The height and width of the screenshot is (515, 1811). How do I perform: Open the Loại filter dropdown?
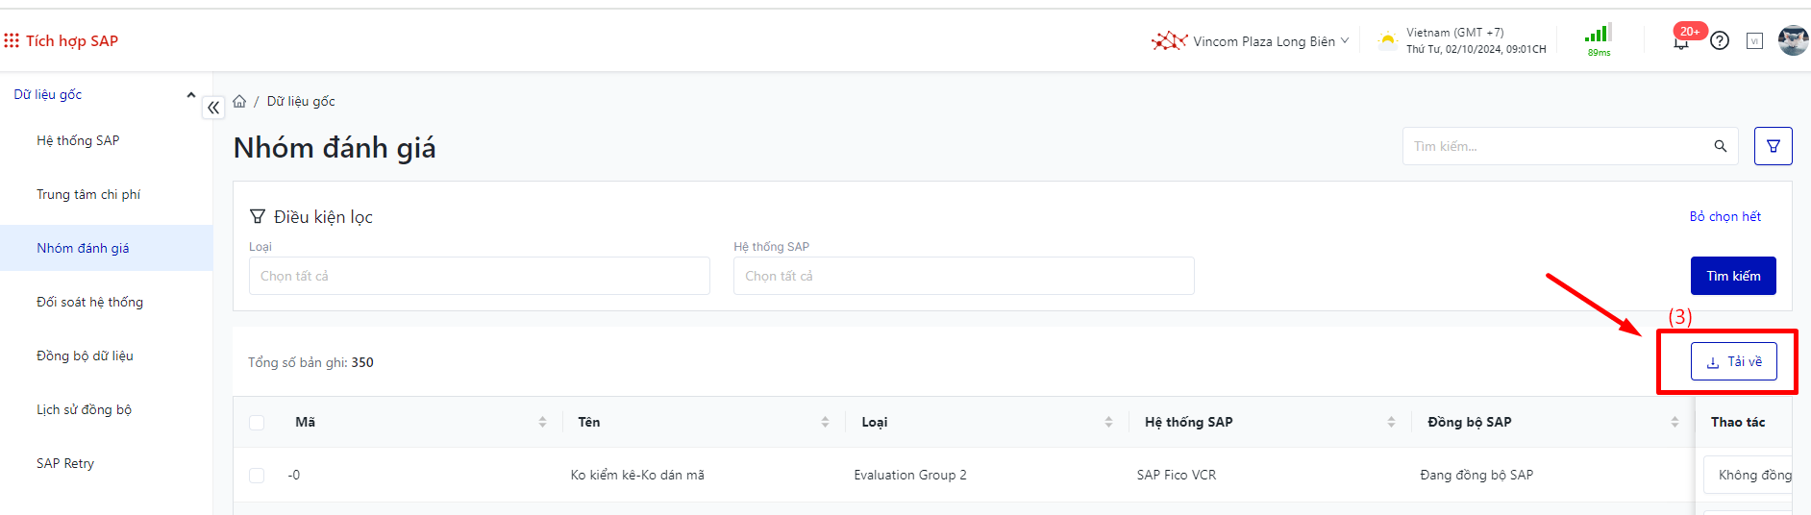(479, 276)
